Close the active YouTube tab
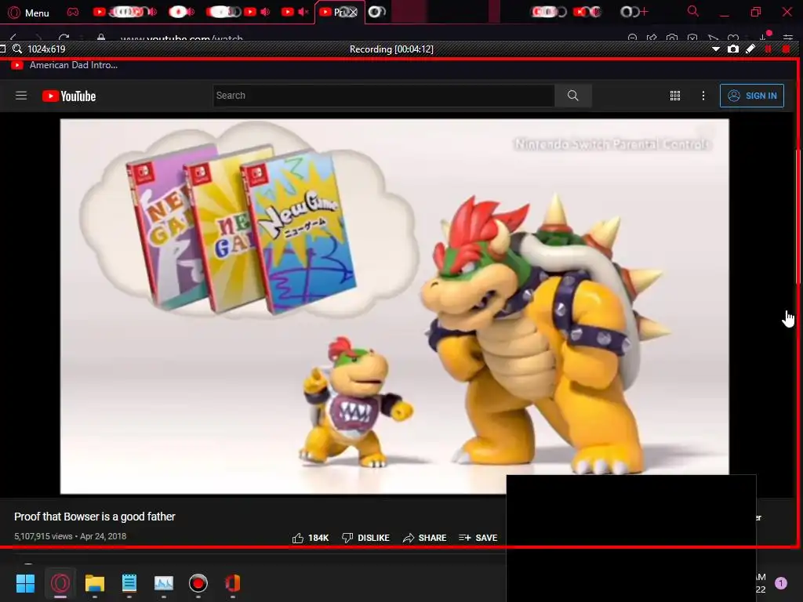The width and height of the screenshot is (803, 602). [x=352, y=13]
